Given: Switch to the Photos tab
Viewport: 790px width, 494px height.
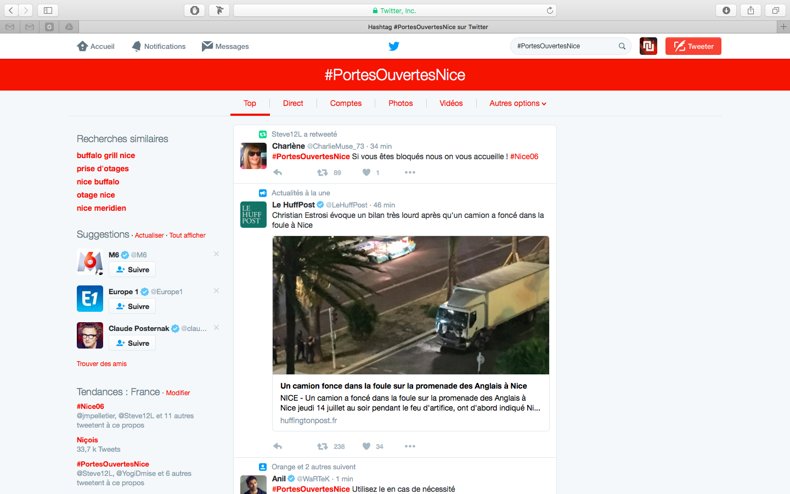Looking at the screenshot, I should (x=400, y=103).
